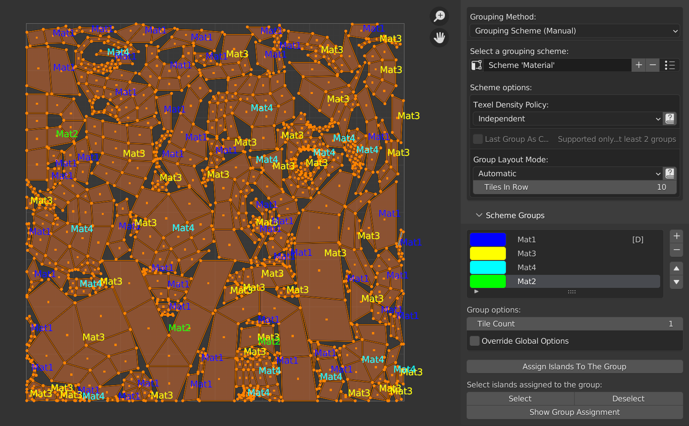
Task: Add a new scheme group
Action: coord(676,236)
